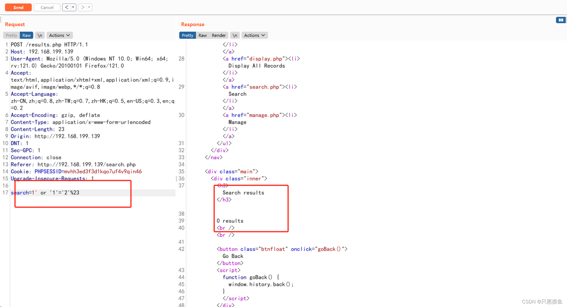Click the button class="btnfloat" line
The width and height of the screenshot is (567, 307).
coord(282,249)
